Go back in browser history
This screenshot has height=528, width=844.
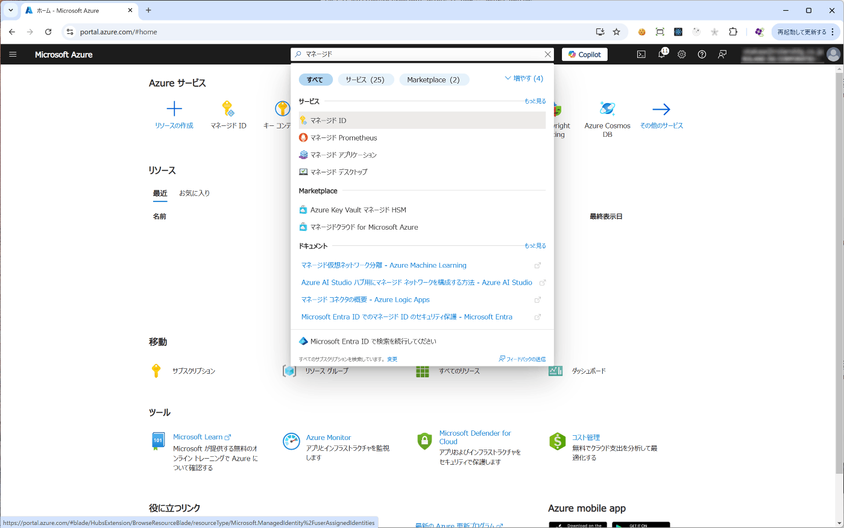[12, 32]
